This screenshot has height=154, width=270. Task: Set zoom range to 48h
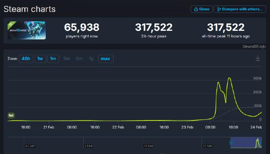click(26, 58)
